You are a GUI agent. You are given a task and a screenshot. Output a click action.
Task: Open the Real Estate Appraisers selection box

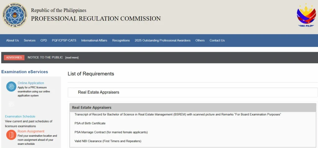click(x=193, y=92)
